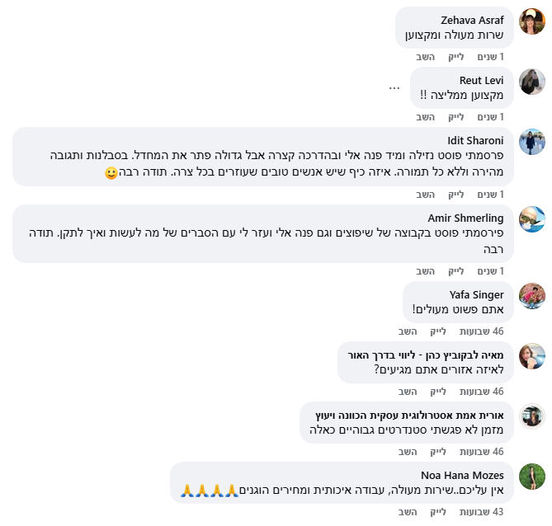The image size is (552, 526).
Task: Click Zehava Asraf's profile picture
Action: [x=531, y=21]
